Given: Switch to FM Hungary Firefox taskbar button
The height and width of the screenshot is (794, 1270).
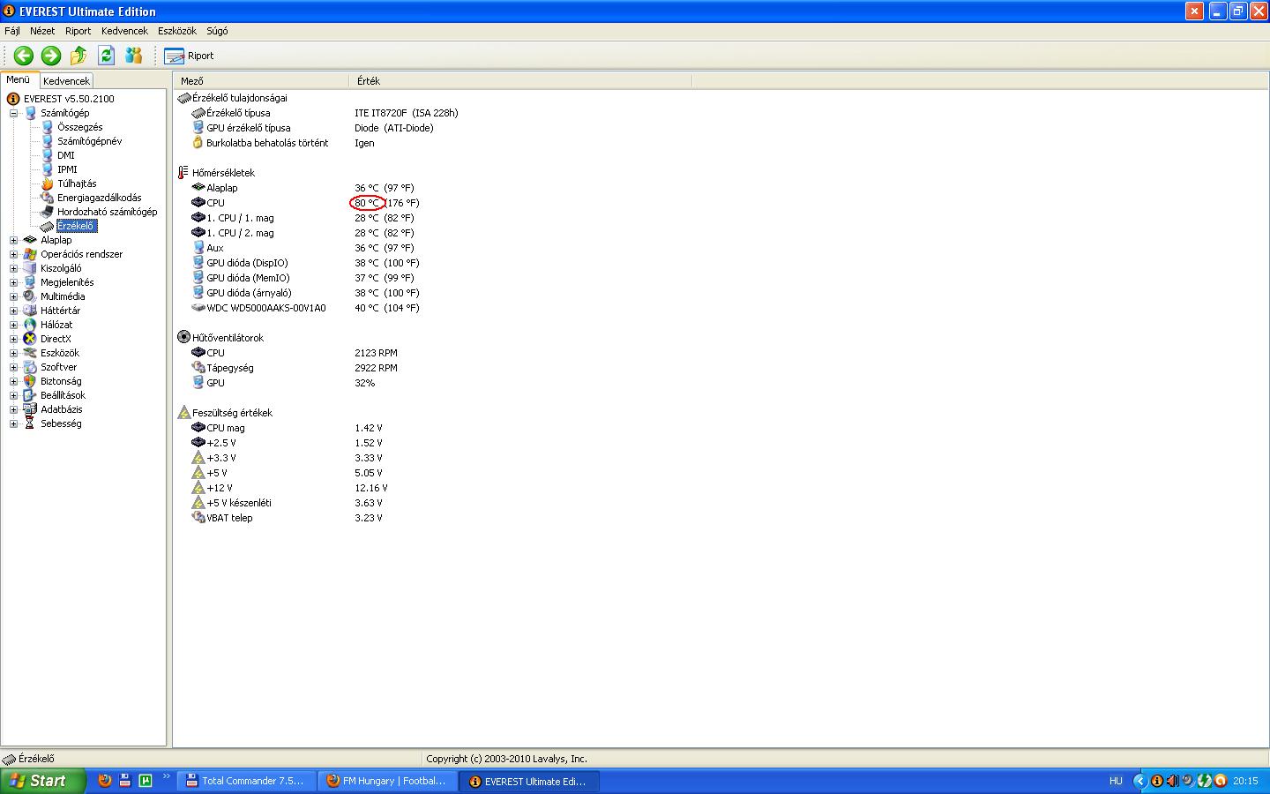Looking at the screenshot, I should coord(387,781).
